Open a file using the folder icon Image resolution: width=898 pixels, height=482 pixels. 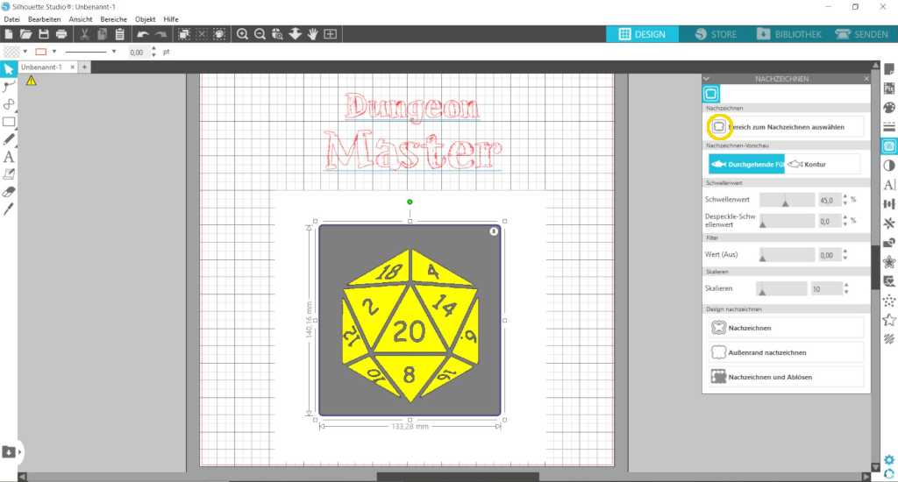[x=25, y=34]
